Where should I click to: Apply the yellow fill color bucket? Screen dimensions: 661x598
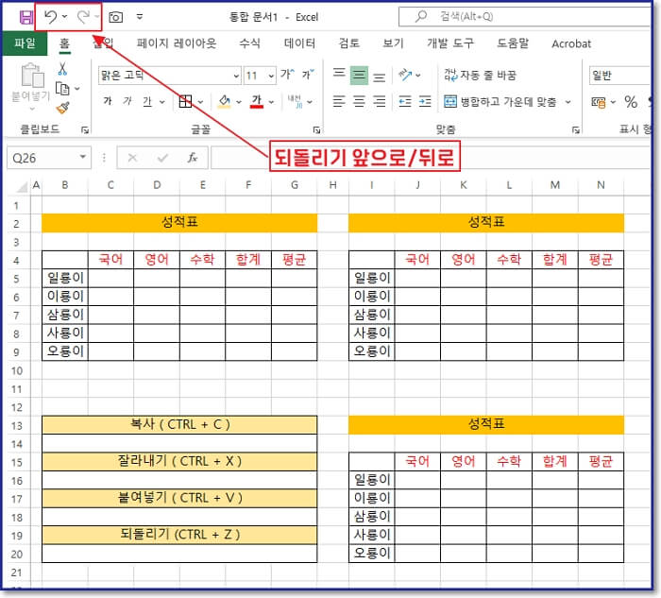[225, 102]
